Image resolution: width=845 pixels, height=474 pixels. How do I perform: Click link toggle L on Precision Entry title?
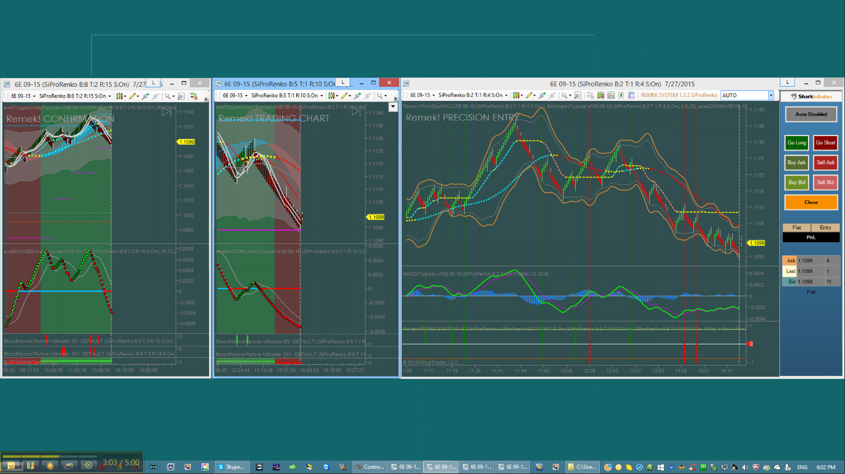[x=787, y=83]
